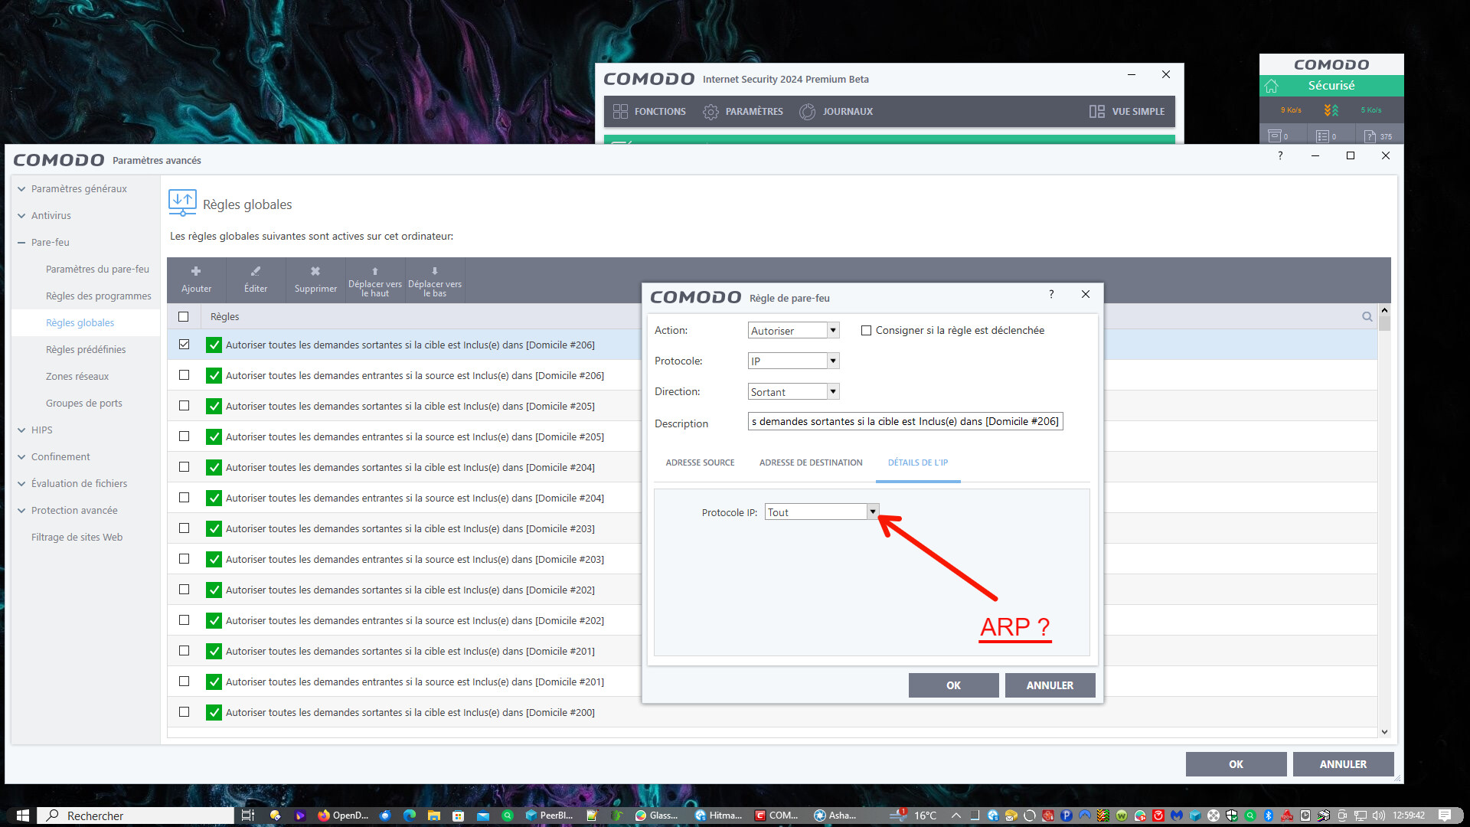Check the outgoing Domicile #201 rule checkbox
This screenshot has width=1470, height=827.
pyautogui.click(x=184, y=651)
